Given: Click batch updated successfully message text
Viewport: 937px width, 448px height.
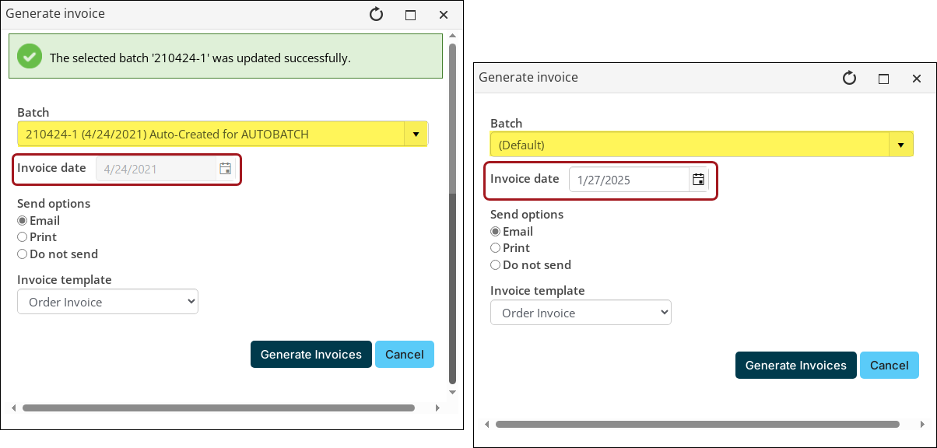Looking at the screenshot, I should coord(200,58).
